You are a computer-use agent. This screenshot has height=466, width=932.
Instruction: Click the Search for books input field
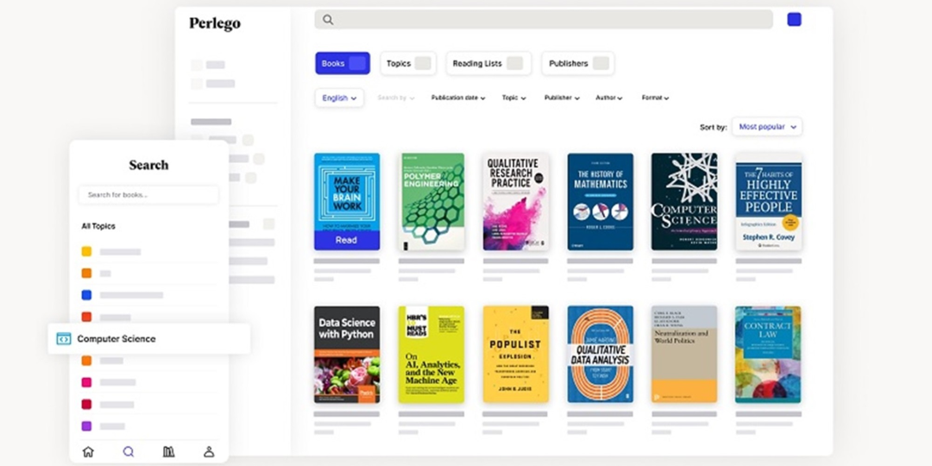tap(148, 195)
